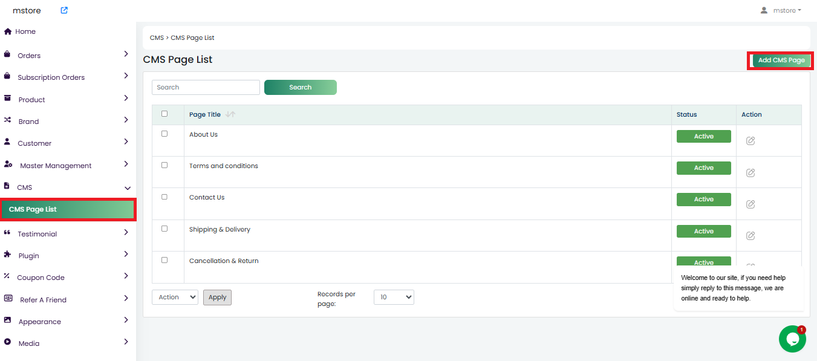Open the chat widget bubble icon
The image size is (817, 361).
click(x=792, y=339)
